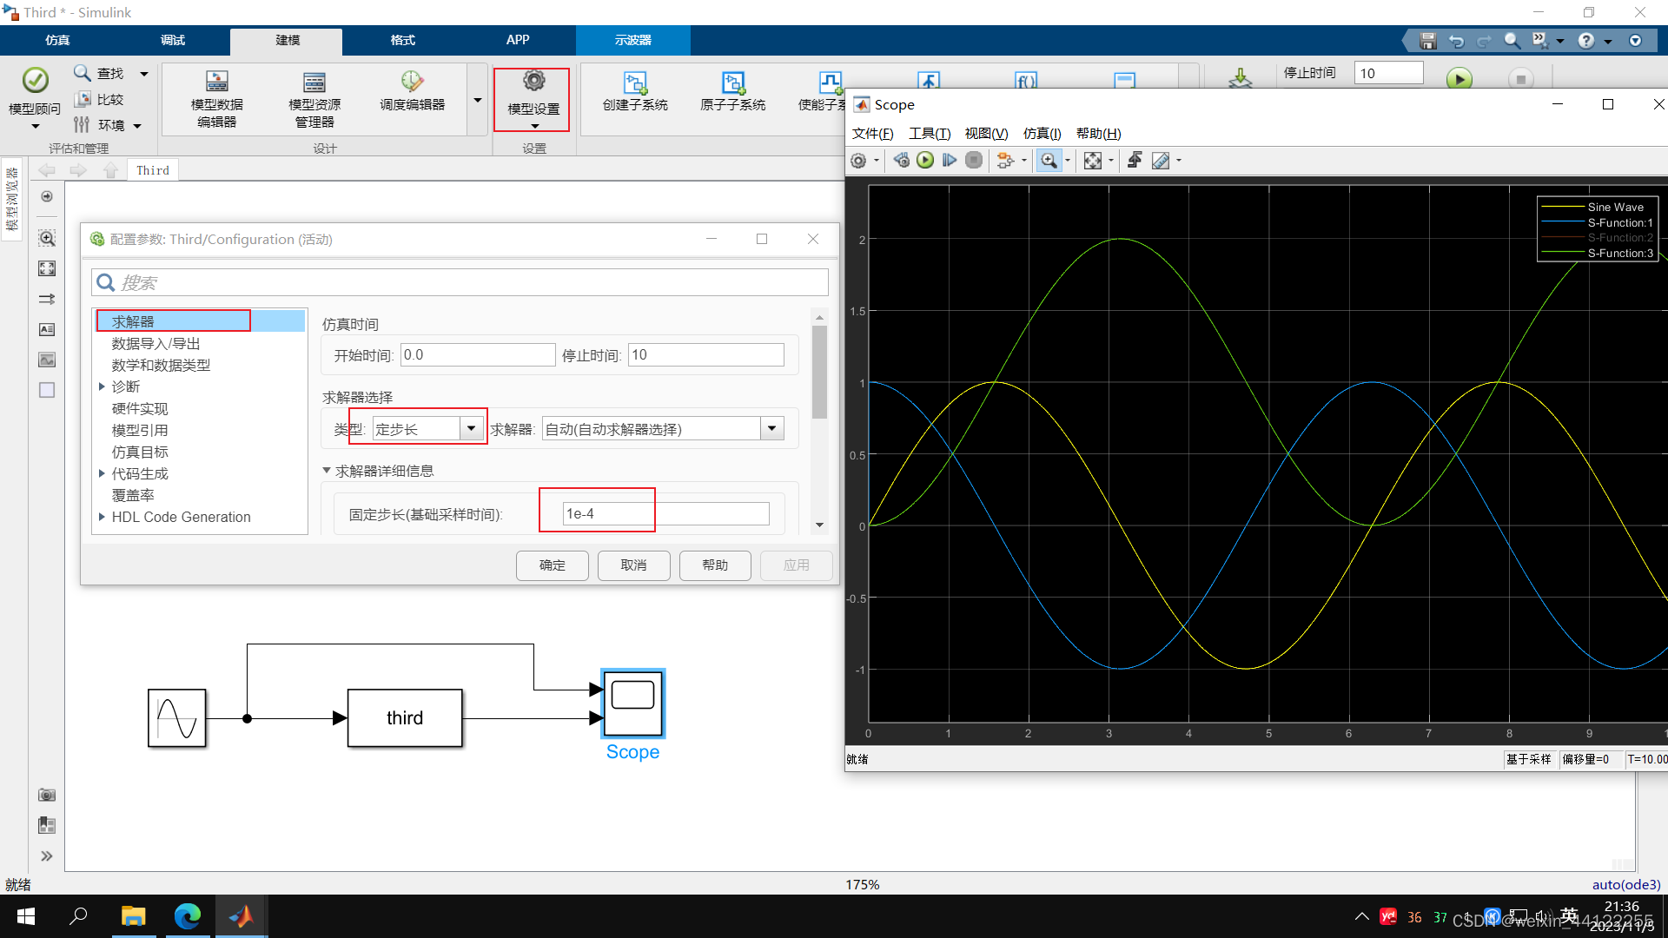Open the Scope Tools (工具) menu
Viewport: 1668px width, 938px height.
929,133
